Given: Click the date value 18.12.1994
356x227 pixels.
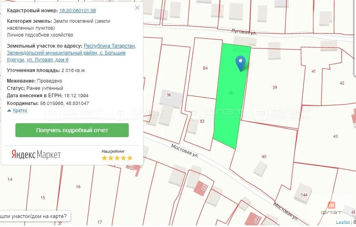Looking at the screenshot, I should 76,96.
